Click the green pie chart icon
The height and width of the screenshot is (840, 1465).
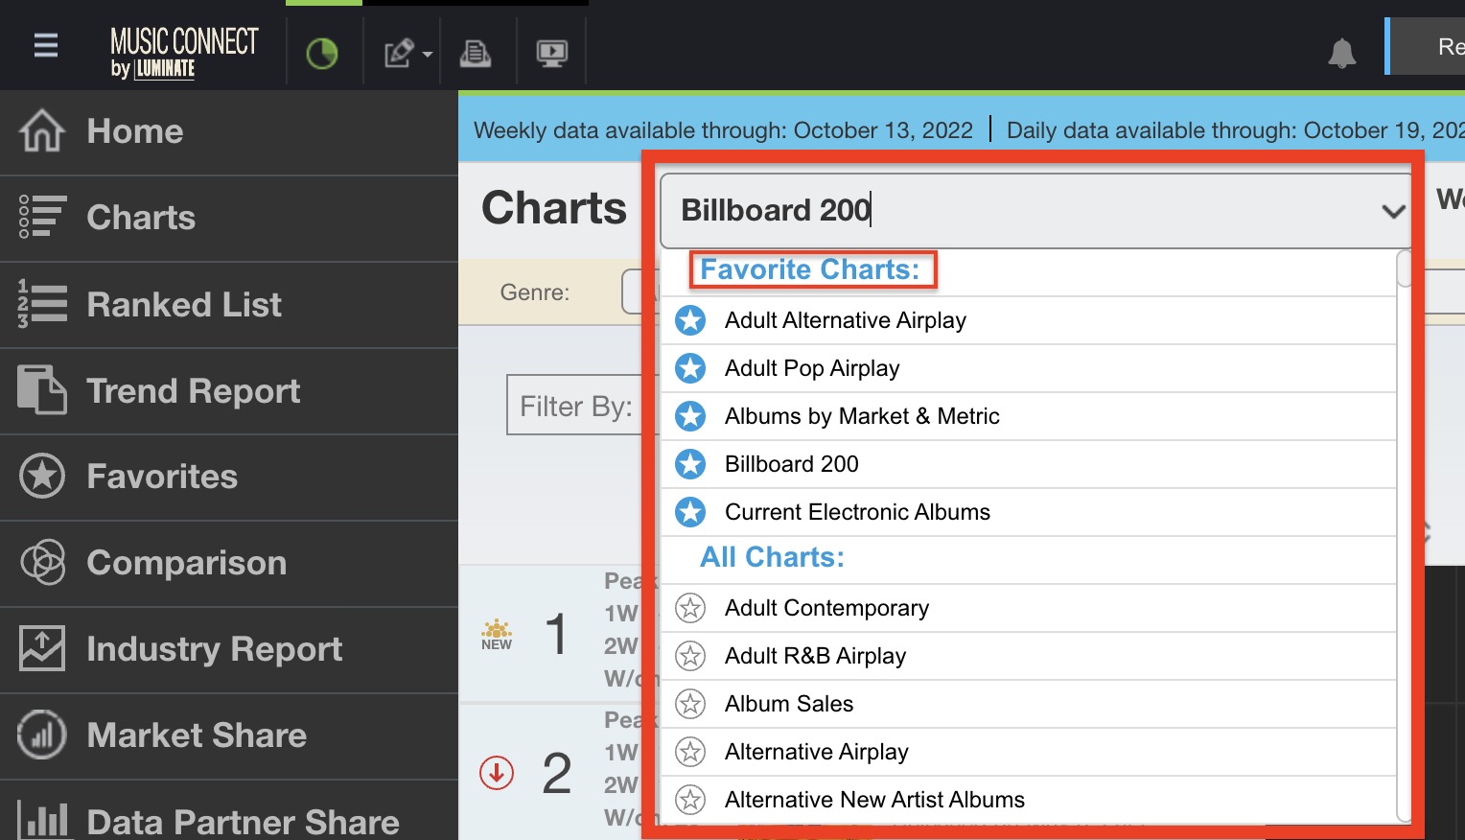322,53
